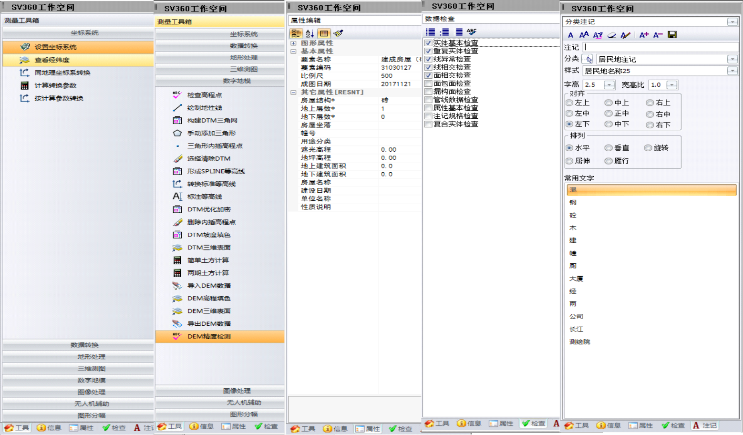Screen dimensions: 743x435
Task: Click the calculator icon for 计算转换参数
Action: [25, 85]
